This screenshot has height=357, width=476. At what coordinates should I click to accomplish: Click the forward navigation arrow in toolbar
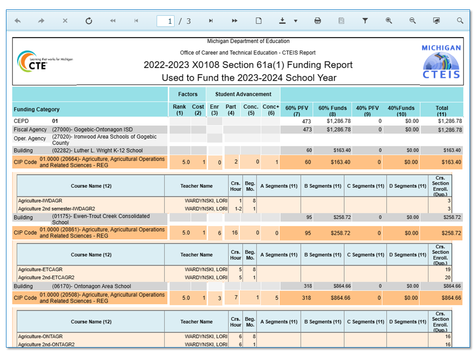[41, 21]
